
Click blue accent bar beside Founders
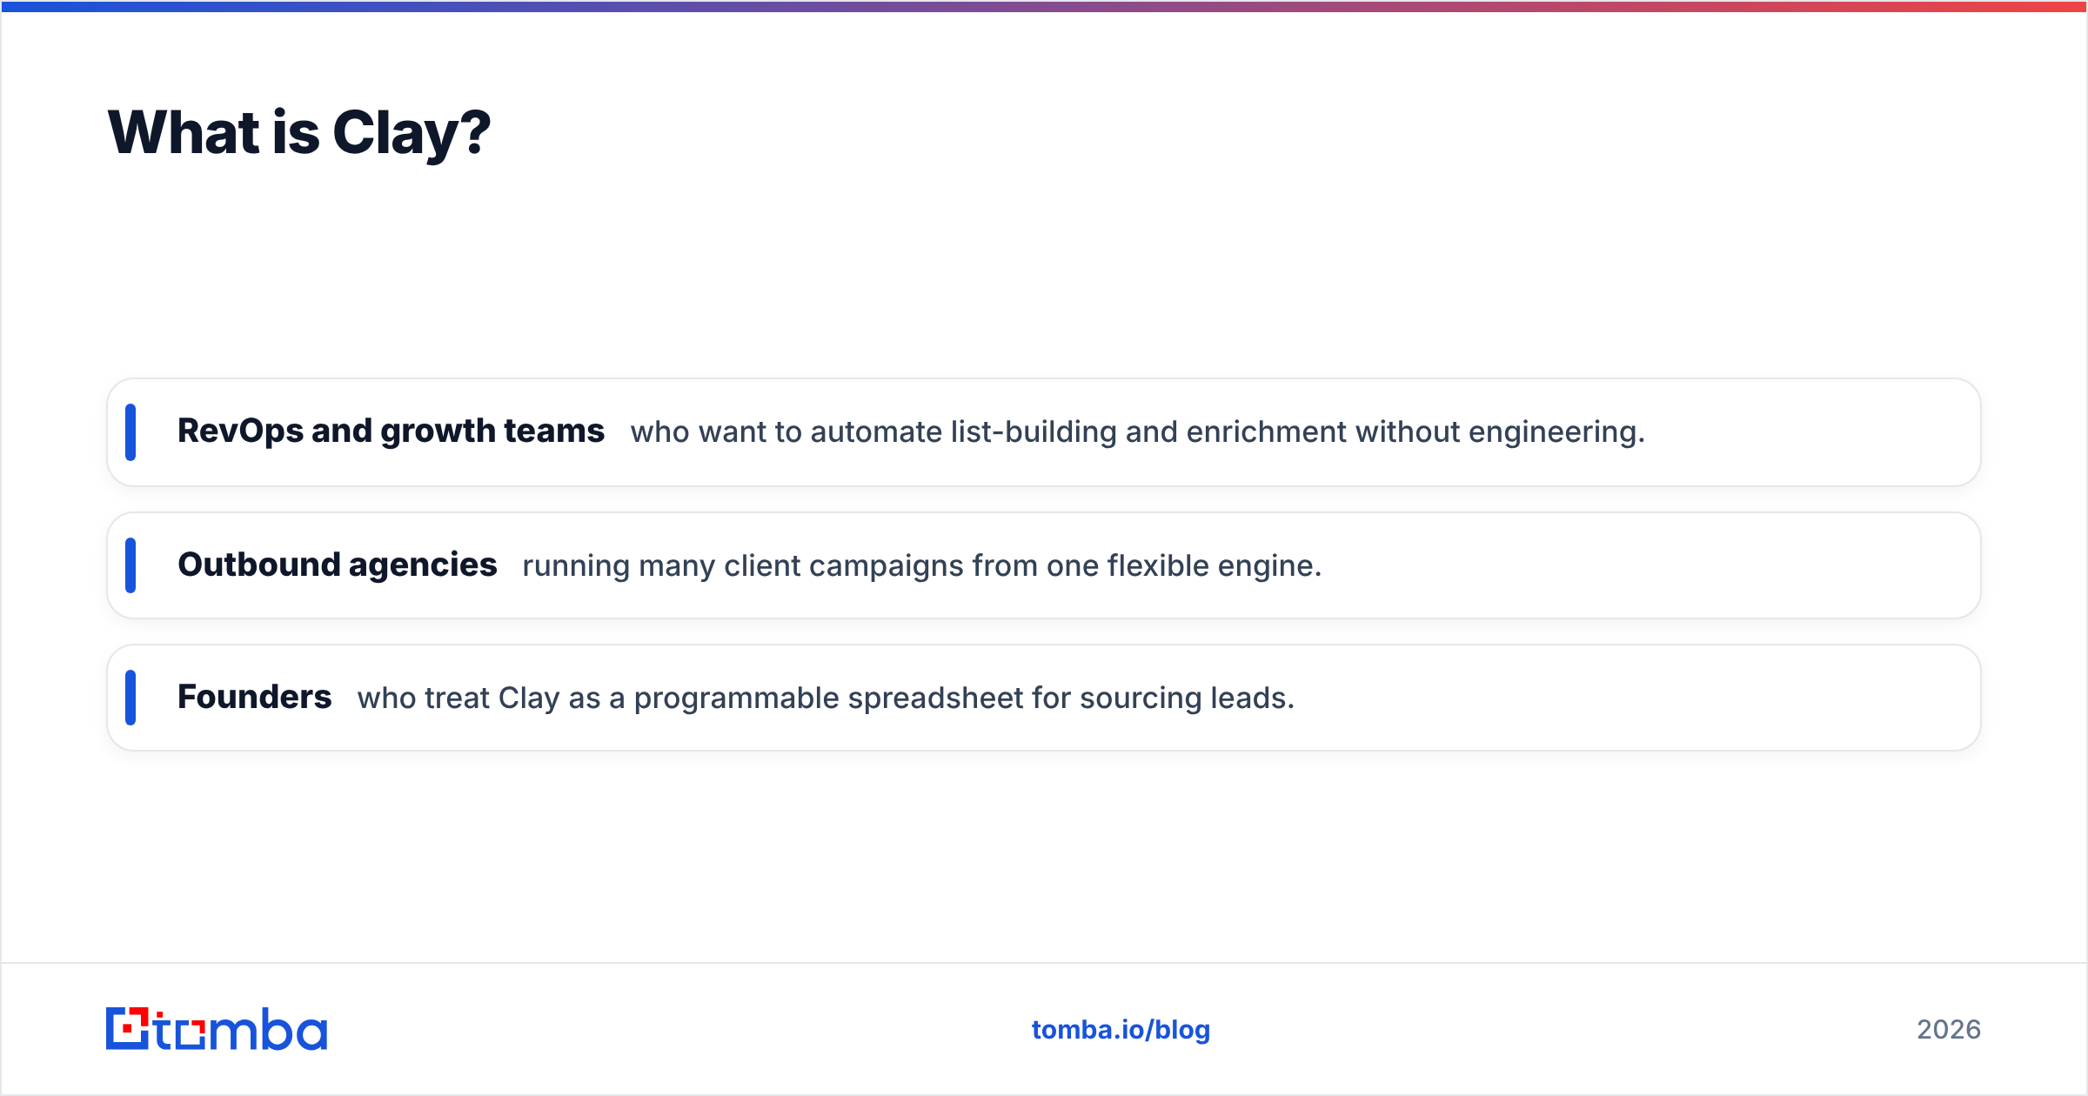130,698
